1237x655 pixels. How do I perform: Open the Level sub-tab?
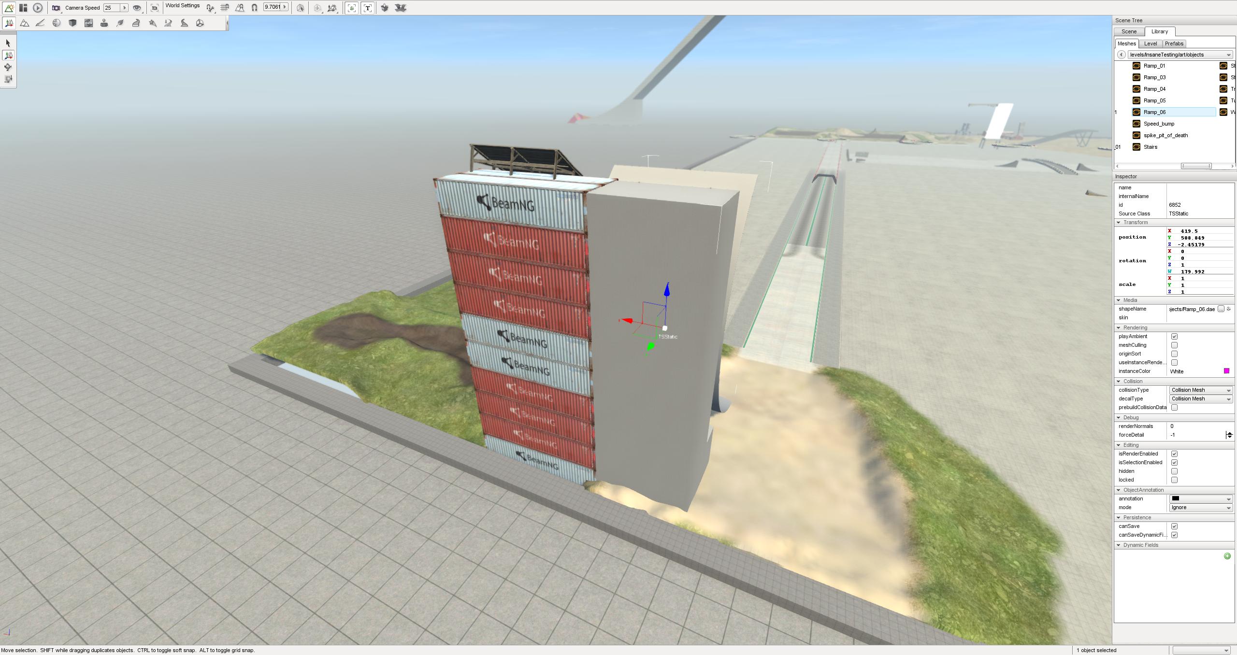(1150, 43)
